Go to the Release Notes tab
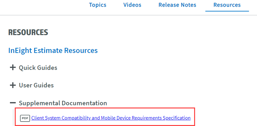Viewport: 257px width, 126px height. click(x=177, y=5)
